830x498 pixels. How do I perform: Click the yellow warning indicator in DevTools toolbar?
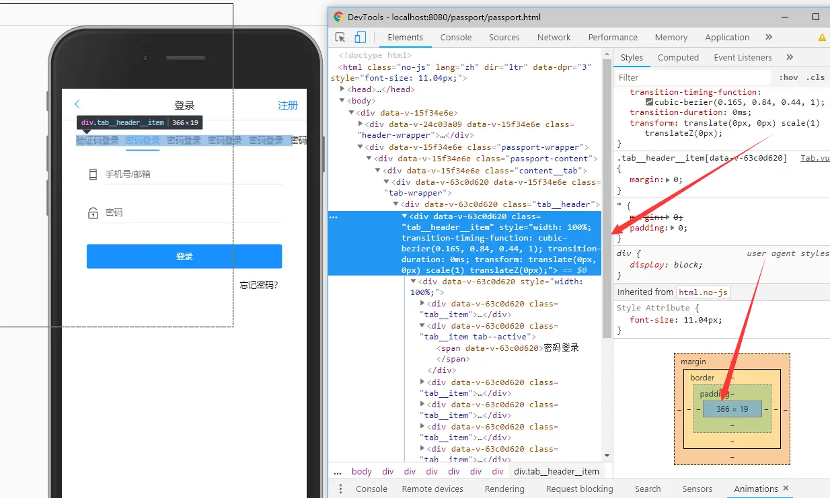coord(822,38)
